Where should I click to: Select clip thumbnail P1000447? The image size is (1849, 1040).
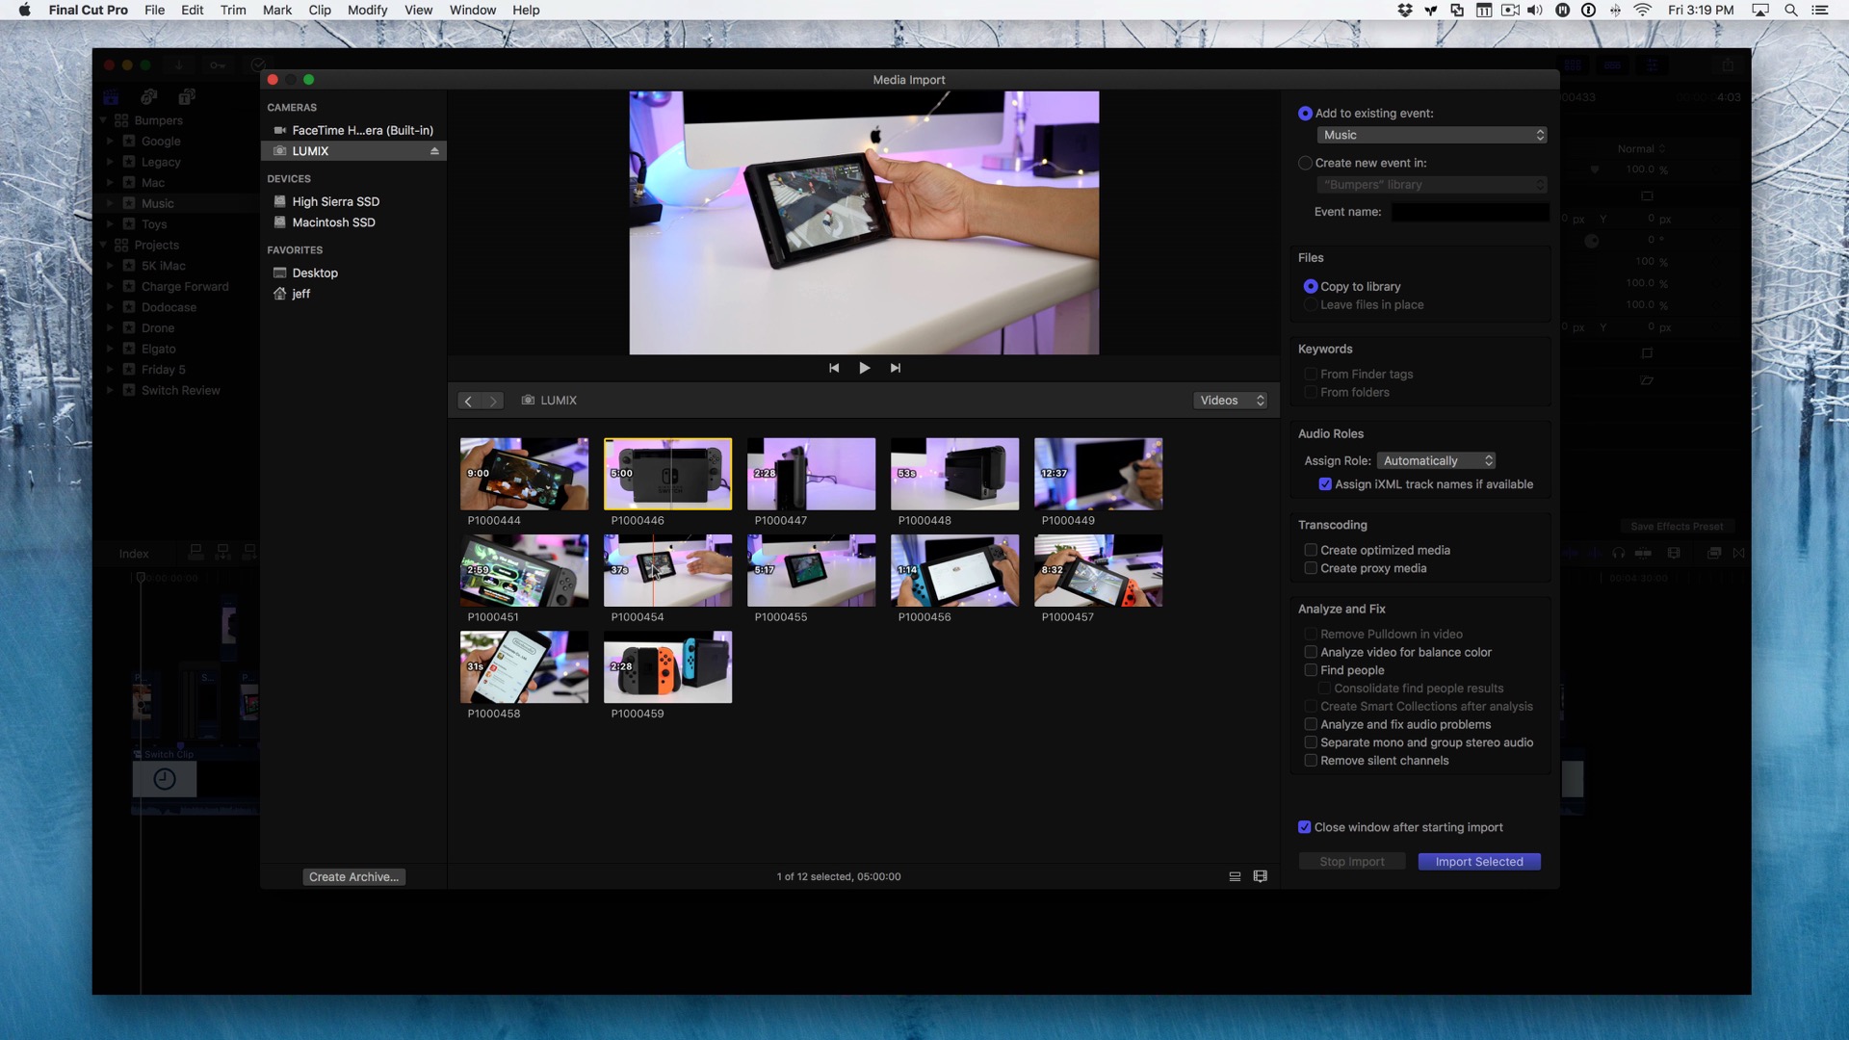[811, 474]
